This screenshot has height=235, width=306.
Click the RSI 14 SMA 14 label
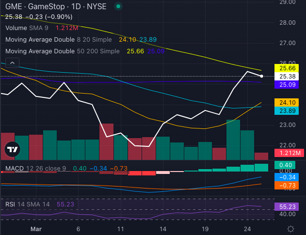(27, 204)
